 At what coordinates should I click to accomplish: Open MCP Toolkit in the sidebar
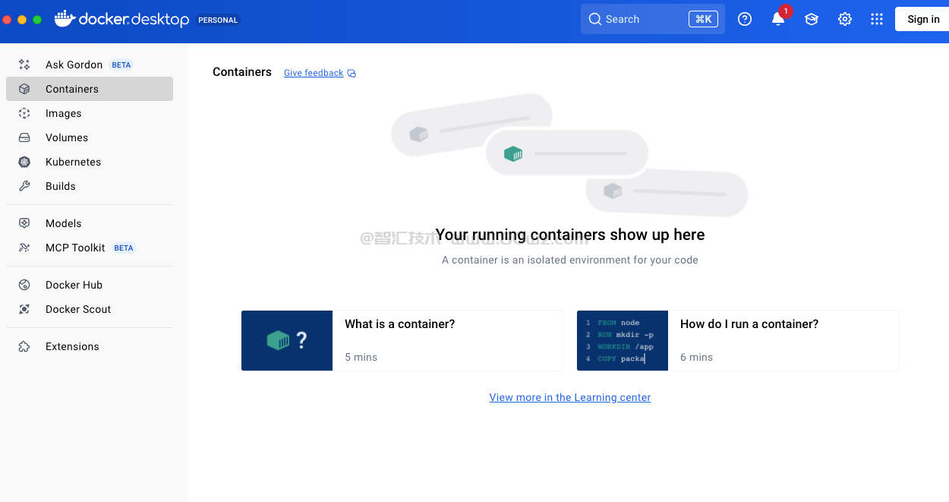coord(75,248)
